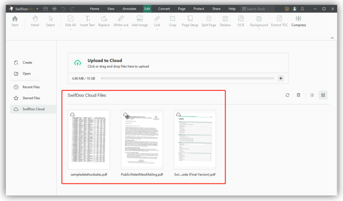Click the trash icon for cloud files
Viewport: 343px width, 201px height.
pyautogui.click(x=299, y=95)
